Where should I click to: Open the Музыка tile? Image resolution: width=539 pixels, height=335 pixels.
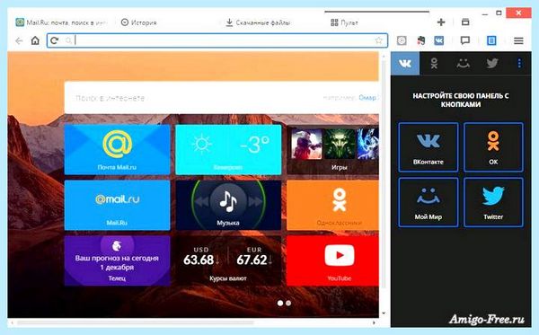click(x=228, y=205)
